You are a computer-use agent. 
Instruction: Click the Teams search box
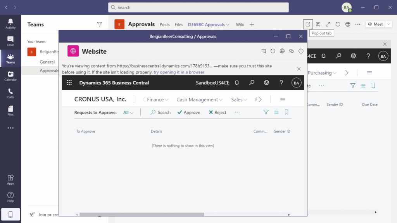(x=198, y=8)
